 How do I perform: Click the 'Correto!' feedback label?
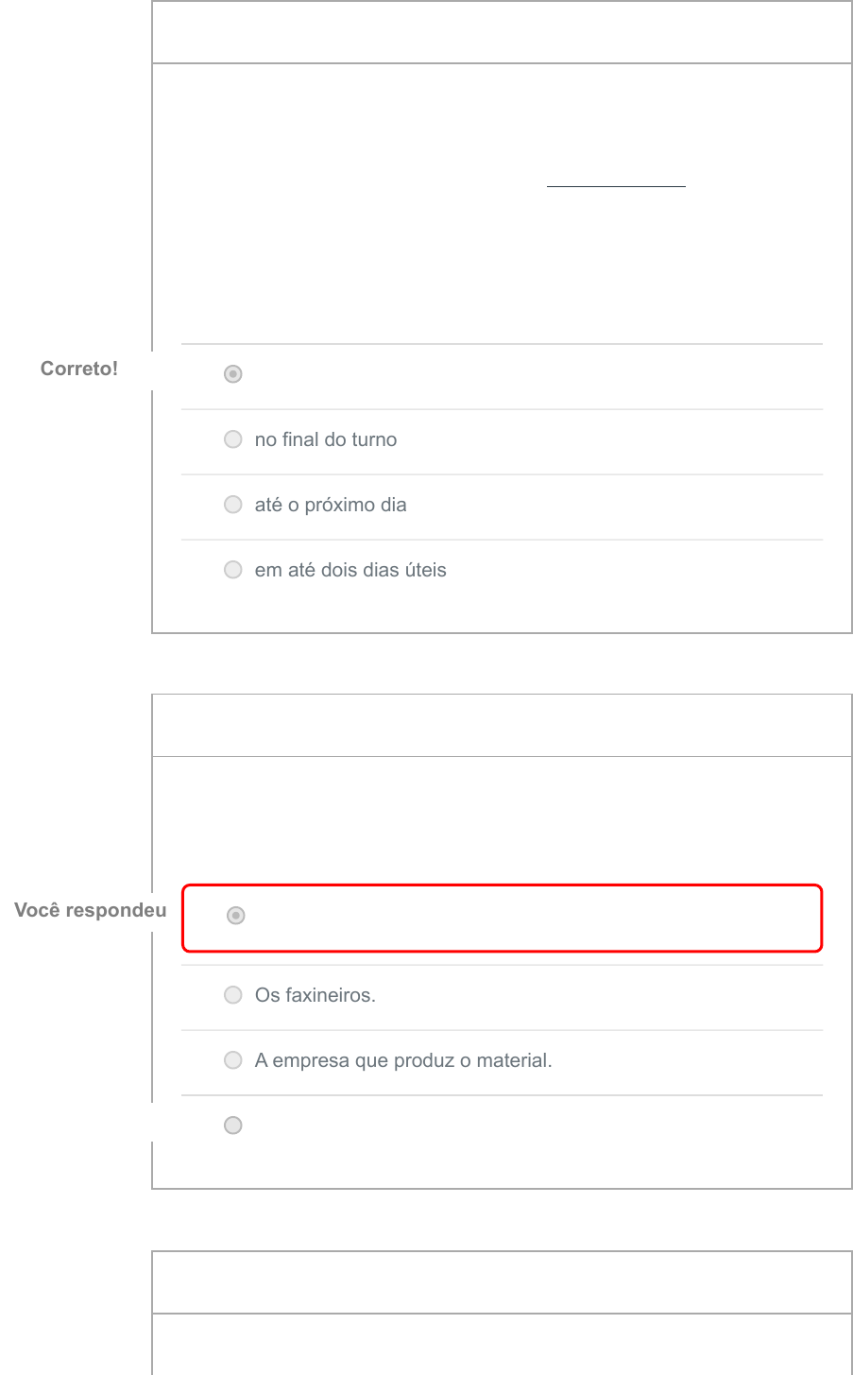pos(79,369)
